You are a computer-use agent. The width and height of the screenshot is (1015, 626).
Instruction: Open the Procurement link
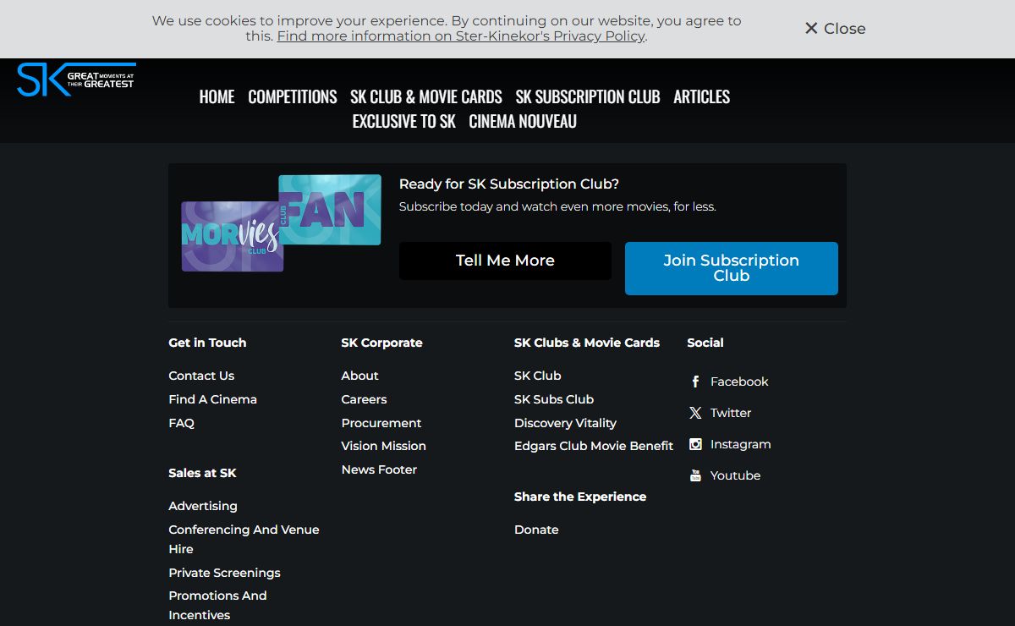point(381,423)
